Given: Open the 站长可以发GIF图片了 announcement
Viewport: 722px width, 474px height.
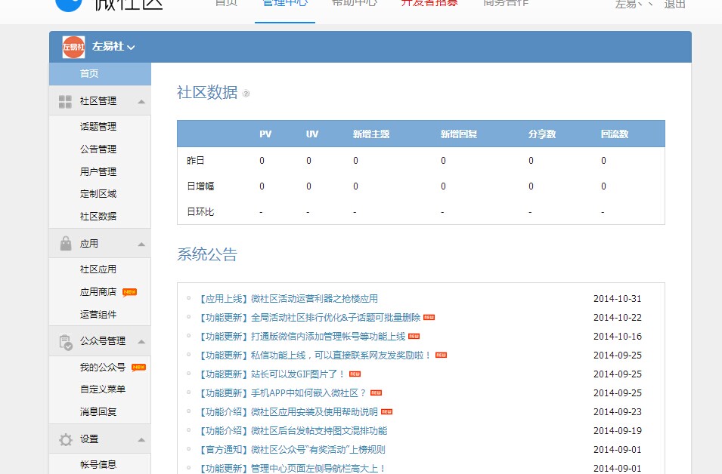Looking at the screenshot, I should [x=272, y=374].
